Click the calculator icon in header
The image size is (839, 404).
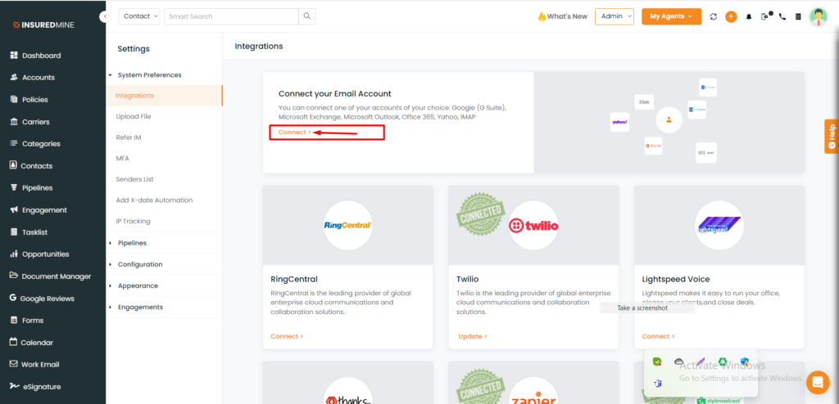[x=798, y=16]
